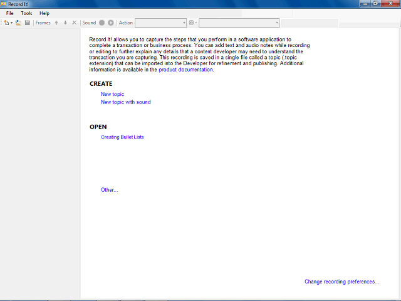Minimize the Record It! window
Viewport: 401px width, 301px height.
coord(365,4)
